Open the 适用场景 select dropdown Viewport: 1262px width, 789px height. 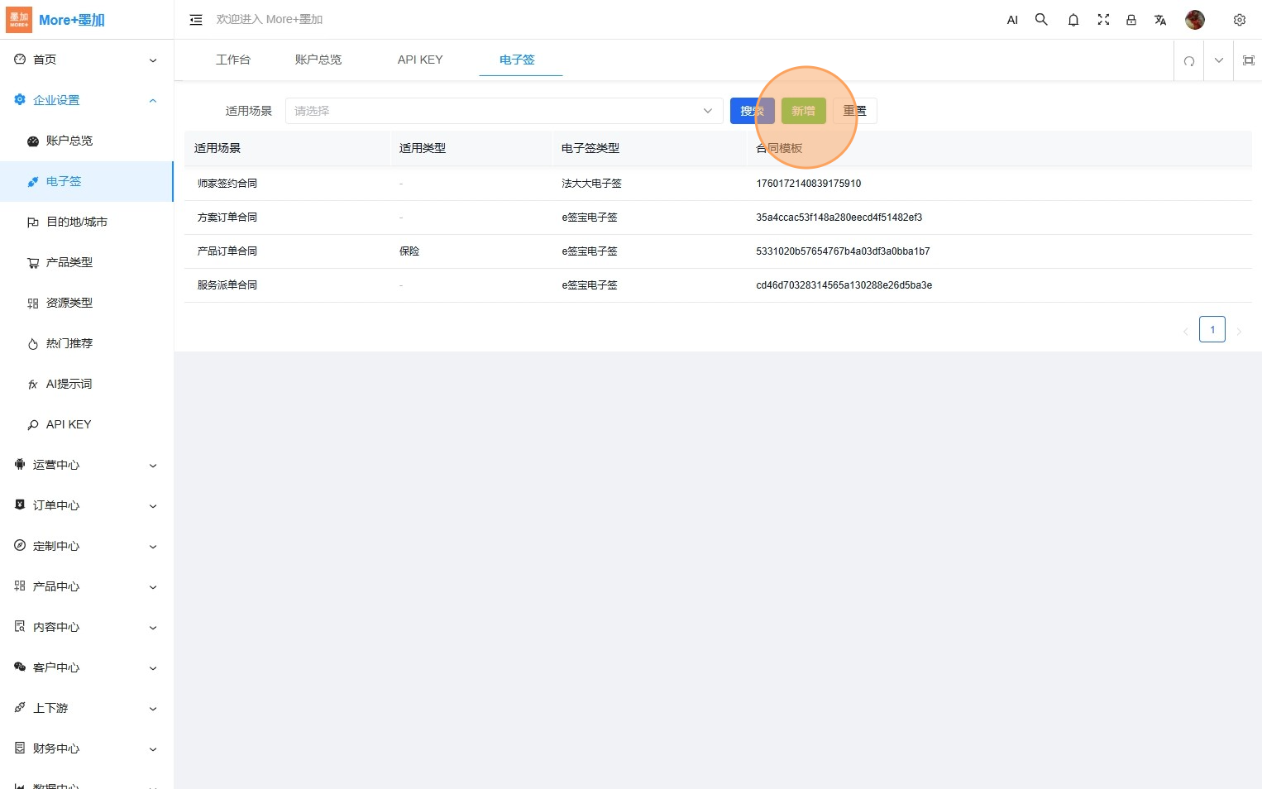[504, 111]
